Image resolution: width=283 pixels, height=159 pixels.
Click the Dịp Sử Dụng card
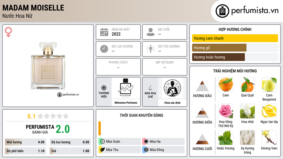tap(165, 67)
